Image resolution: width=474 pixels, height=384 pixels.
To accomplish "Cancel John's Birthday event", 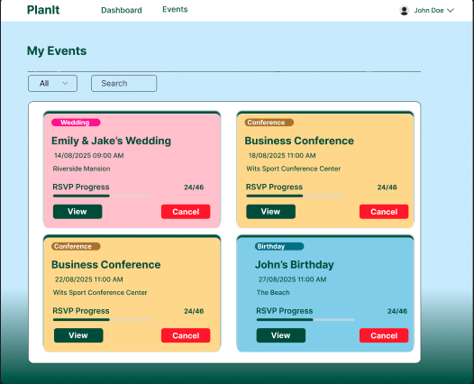I will click(x=384, y=335).
